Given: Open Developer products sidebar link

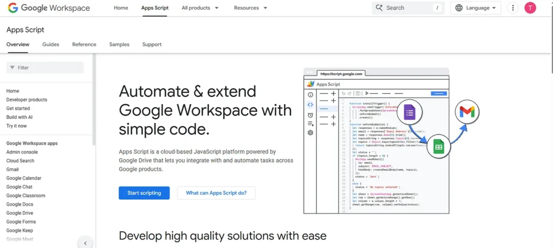Looking at the screenshot, I should [27, 100].
